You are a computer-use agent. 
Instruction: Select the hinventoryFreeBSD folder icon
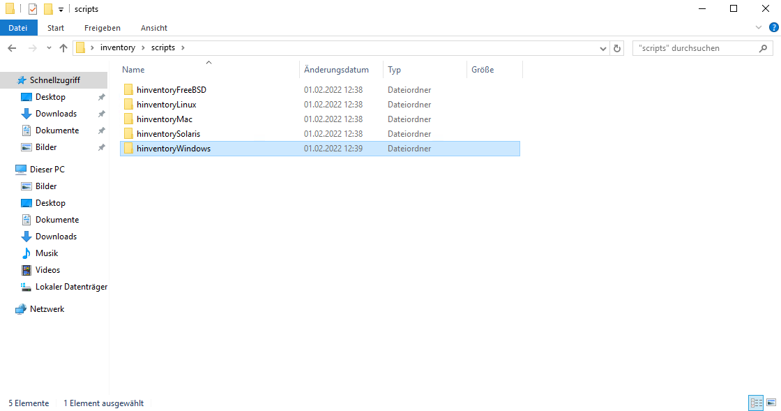(128, 90)
